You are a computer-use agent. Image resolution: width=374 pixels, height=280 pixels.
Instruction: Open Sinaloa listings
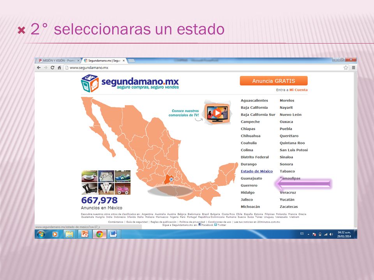point(286,157)
